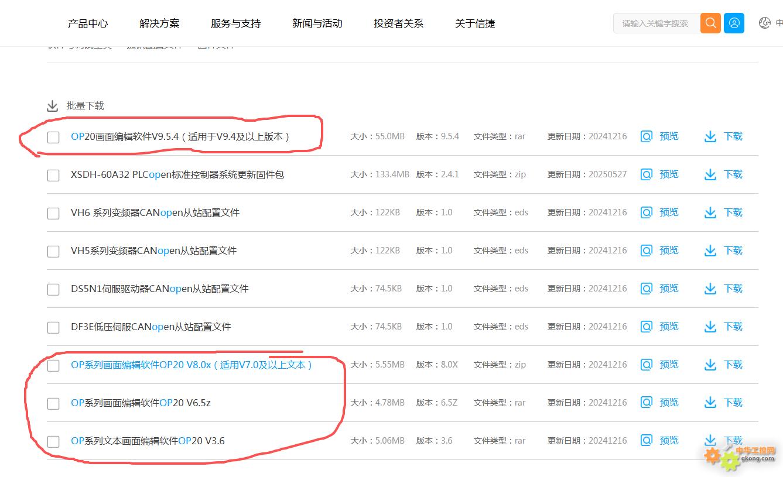The height and width of the screenshot is (477, 783).
Task: Click the globe language icon
Action: pos(764,23)
